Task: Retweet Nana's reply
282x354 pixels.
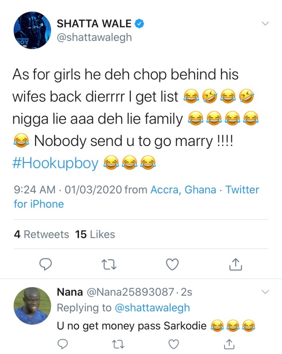Action: pos(118,344)
